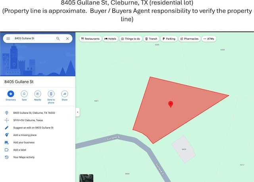Click the location pin icon beside address
The width and height of the screenshot is (254, 182).
[x=7, y=113]
